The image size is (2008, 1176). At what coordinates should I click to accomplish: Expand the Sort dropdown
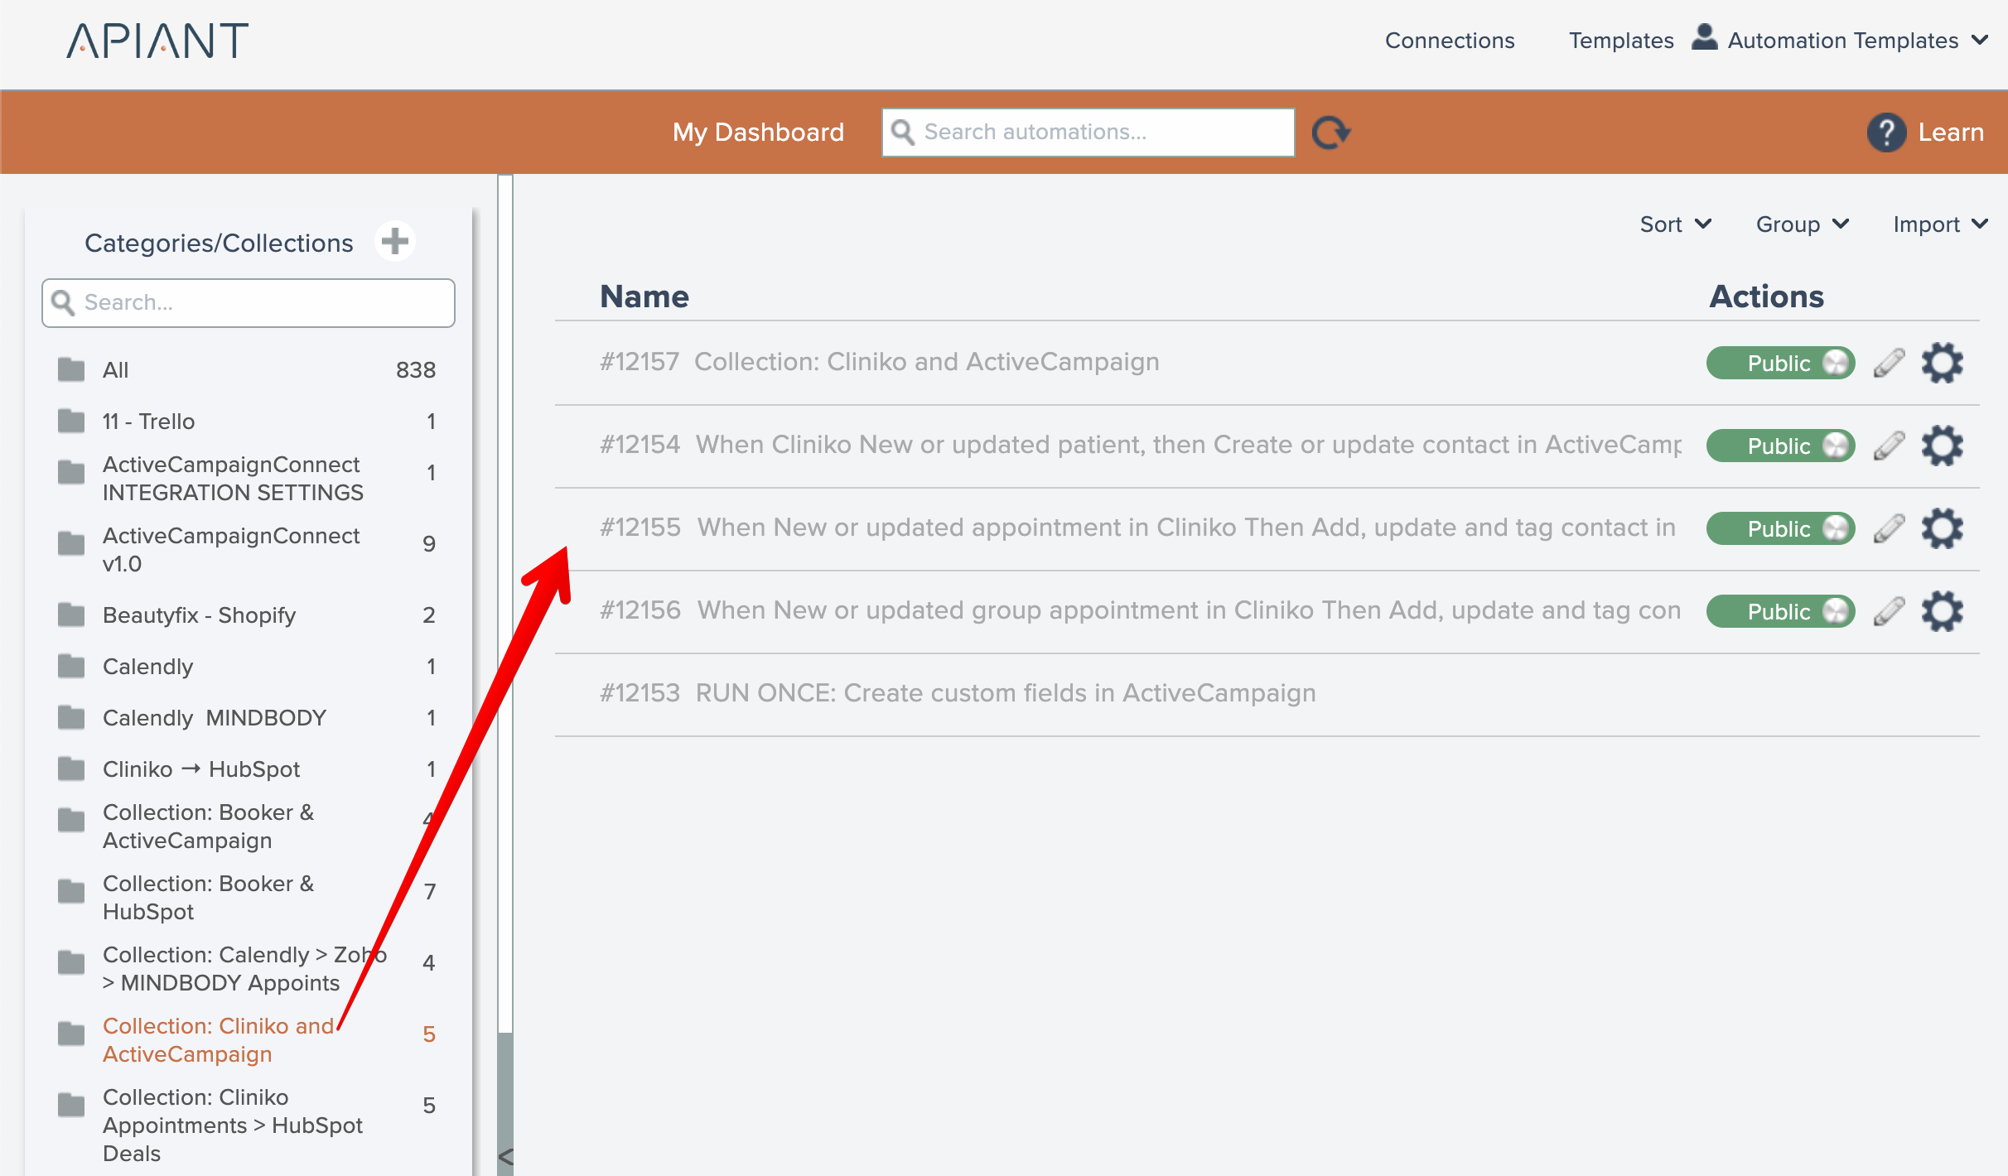click(1675, 224)
